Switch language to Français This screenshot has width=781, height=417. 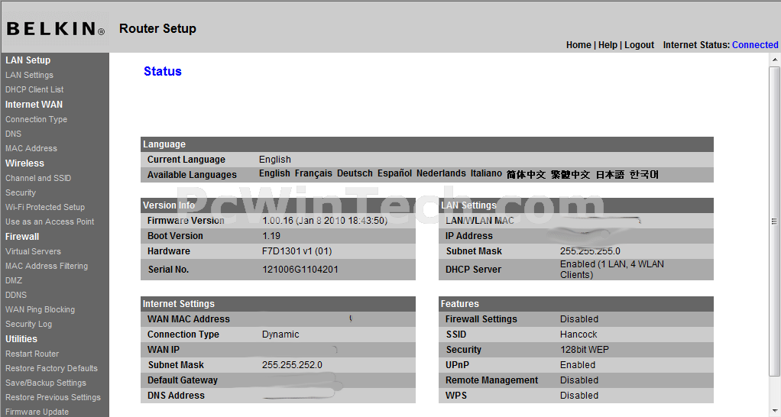click(313, 173)
